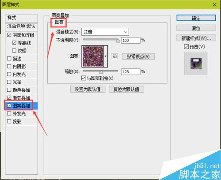This screenshot has width=221, height=180.
Task: Select the 内发光 style entry
Action: pyautogui.click(x=19, y=74)
